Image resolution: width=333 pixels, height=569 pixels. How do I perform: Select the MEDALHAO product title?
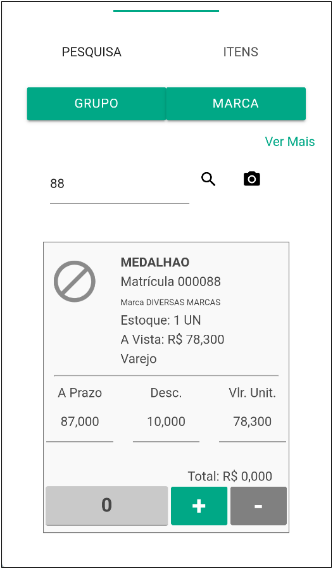(x=155, y=263)
